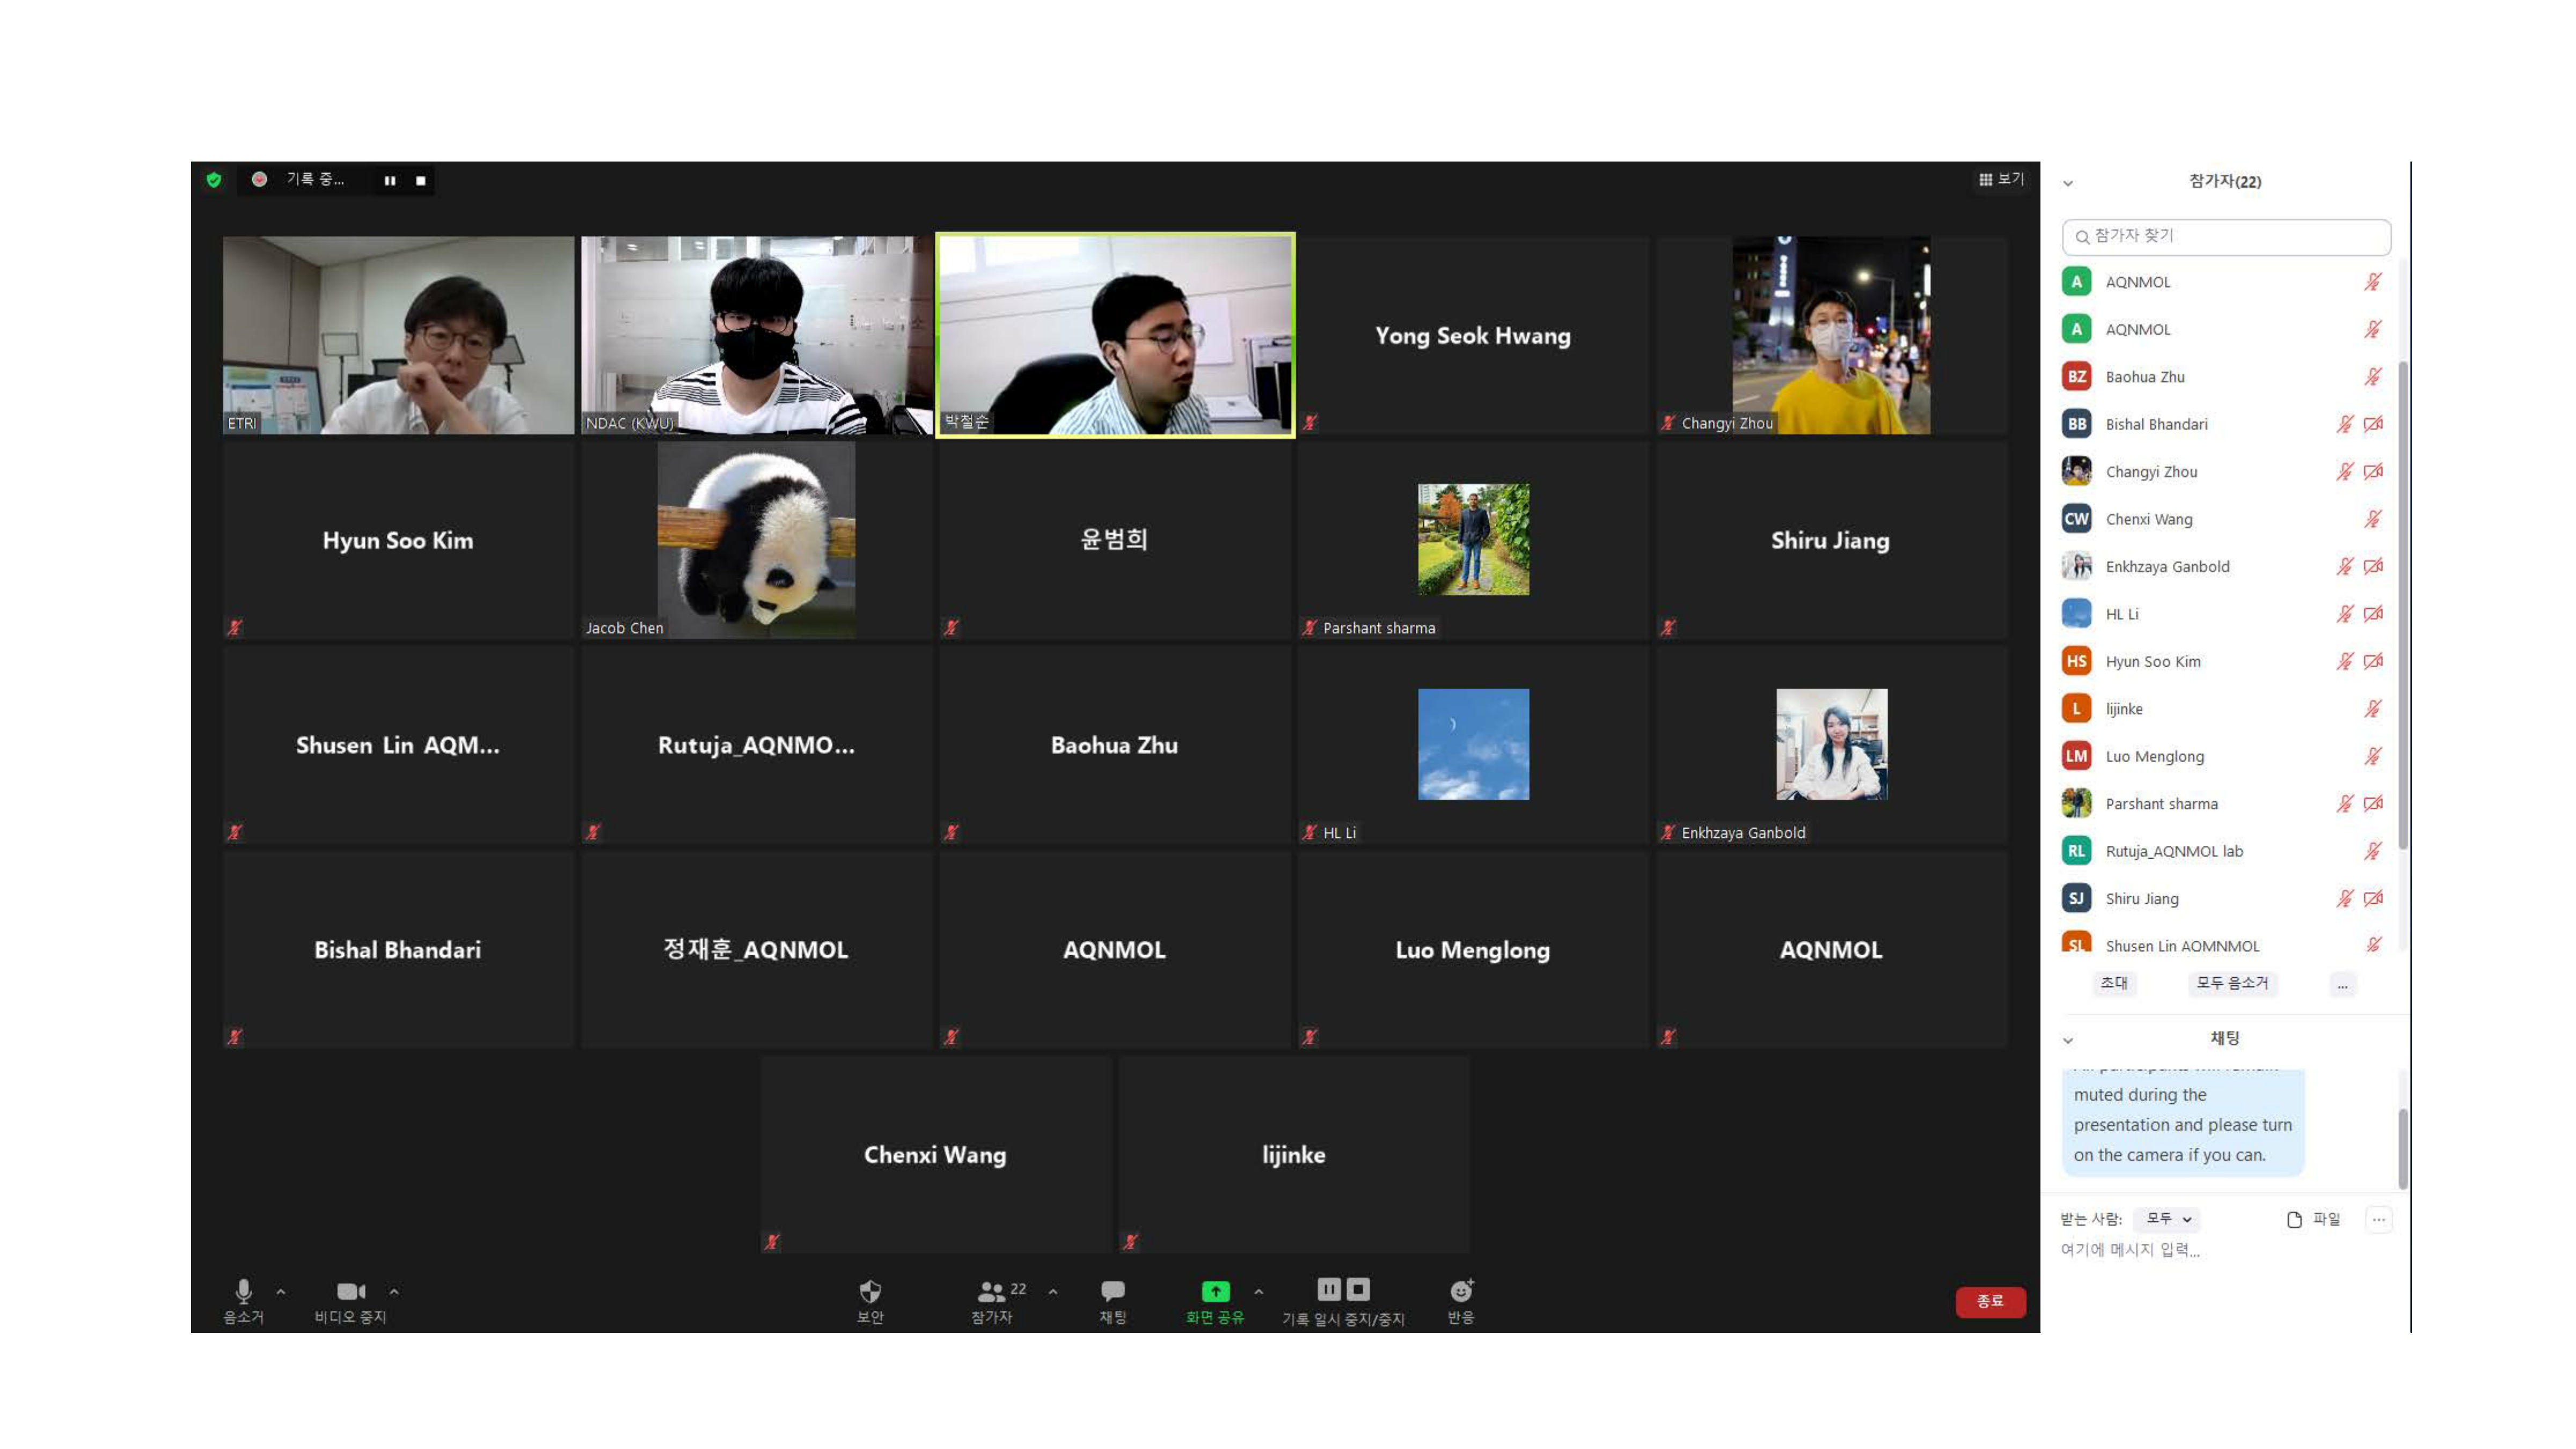The height and width of the screenshot is (1449, 2576).
Task: Open the 모두 recipient dropdown in chat
Action: point(2168,1218)
